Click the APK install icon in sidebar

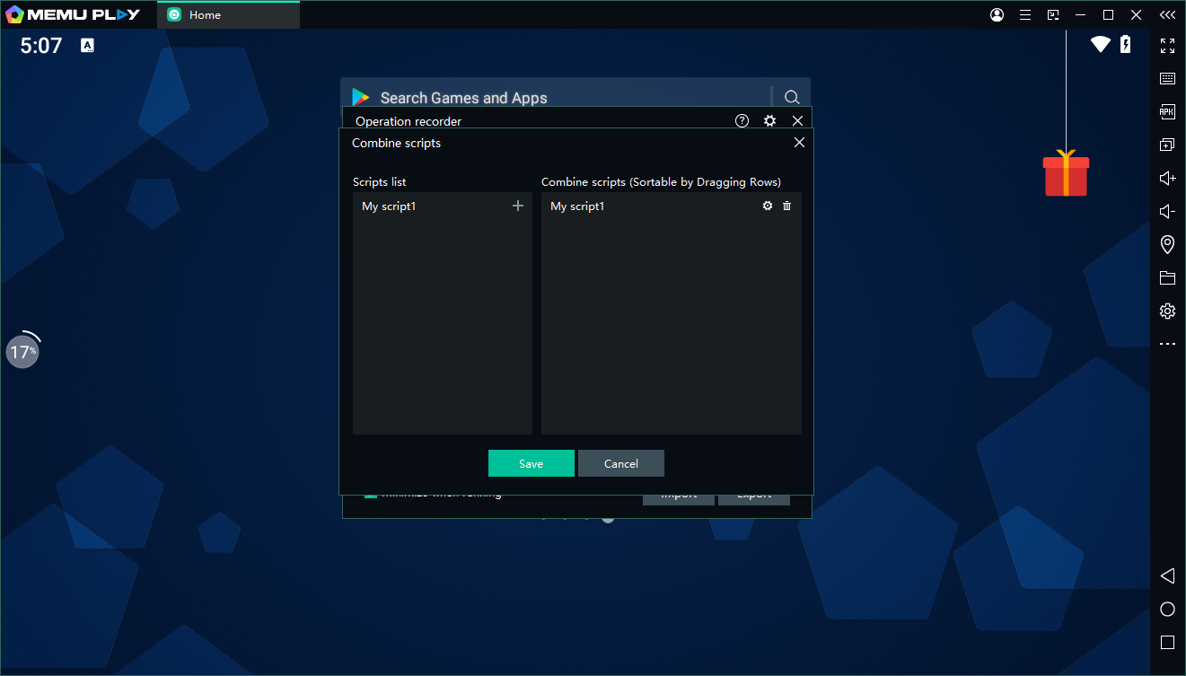point(1167,112)
